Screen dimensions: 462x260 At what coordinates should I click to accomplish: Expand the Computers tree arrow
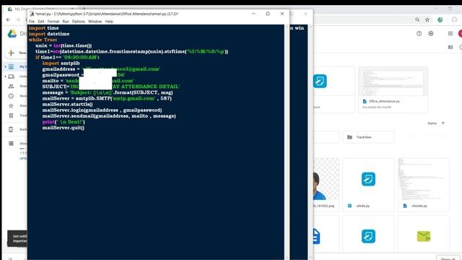click(5, 77)
